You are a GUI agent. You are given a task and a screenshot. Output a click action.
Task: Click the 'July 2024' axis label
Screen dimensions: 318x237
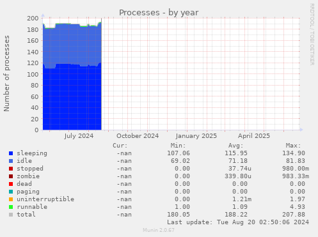79,136
